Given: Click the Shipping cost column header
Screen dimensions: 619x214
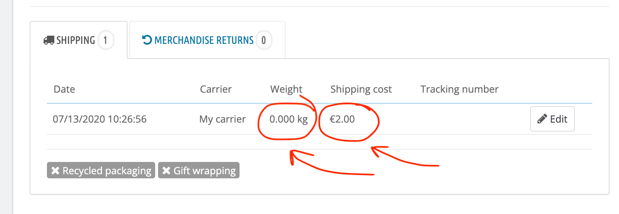Looking at the screenshot, I should [361, 89].
